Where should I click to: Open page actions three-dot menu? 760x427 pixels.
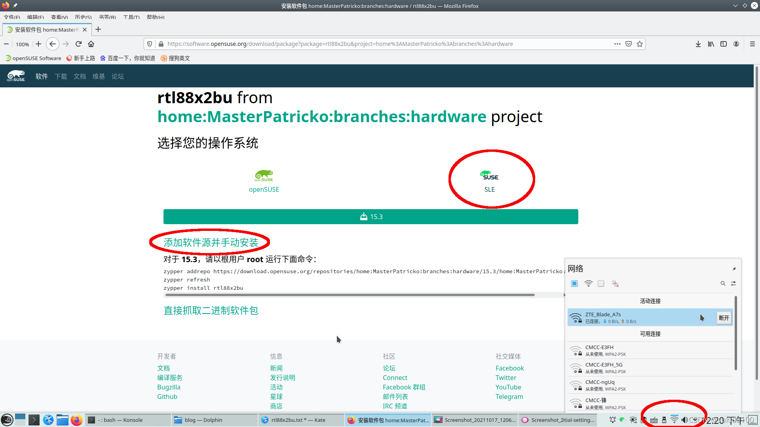click(617, 44)
